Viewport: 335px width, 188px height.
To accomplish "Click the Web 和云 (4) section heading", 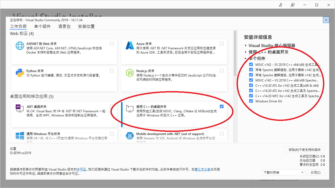I will [x=22, y=34].
